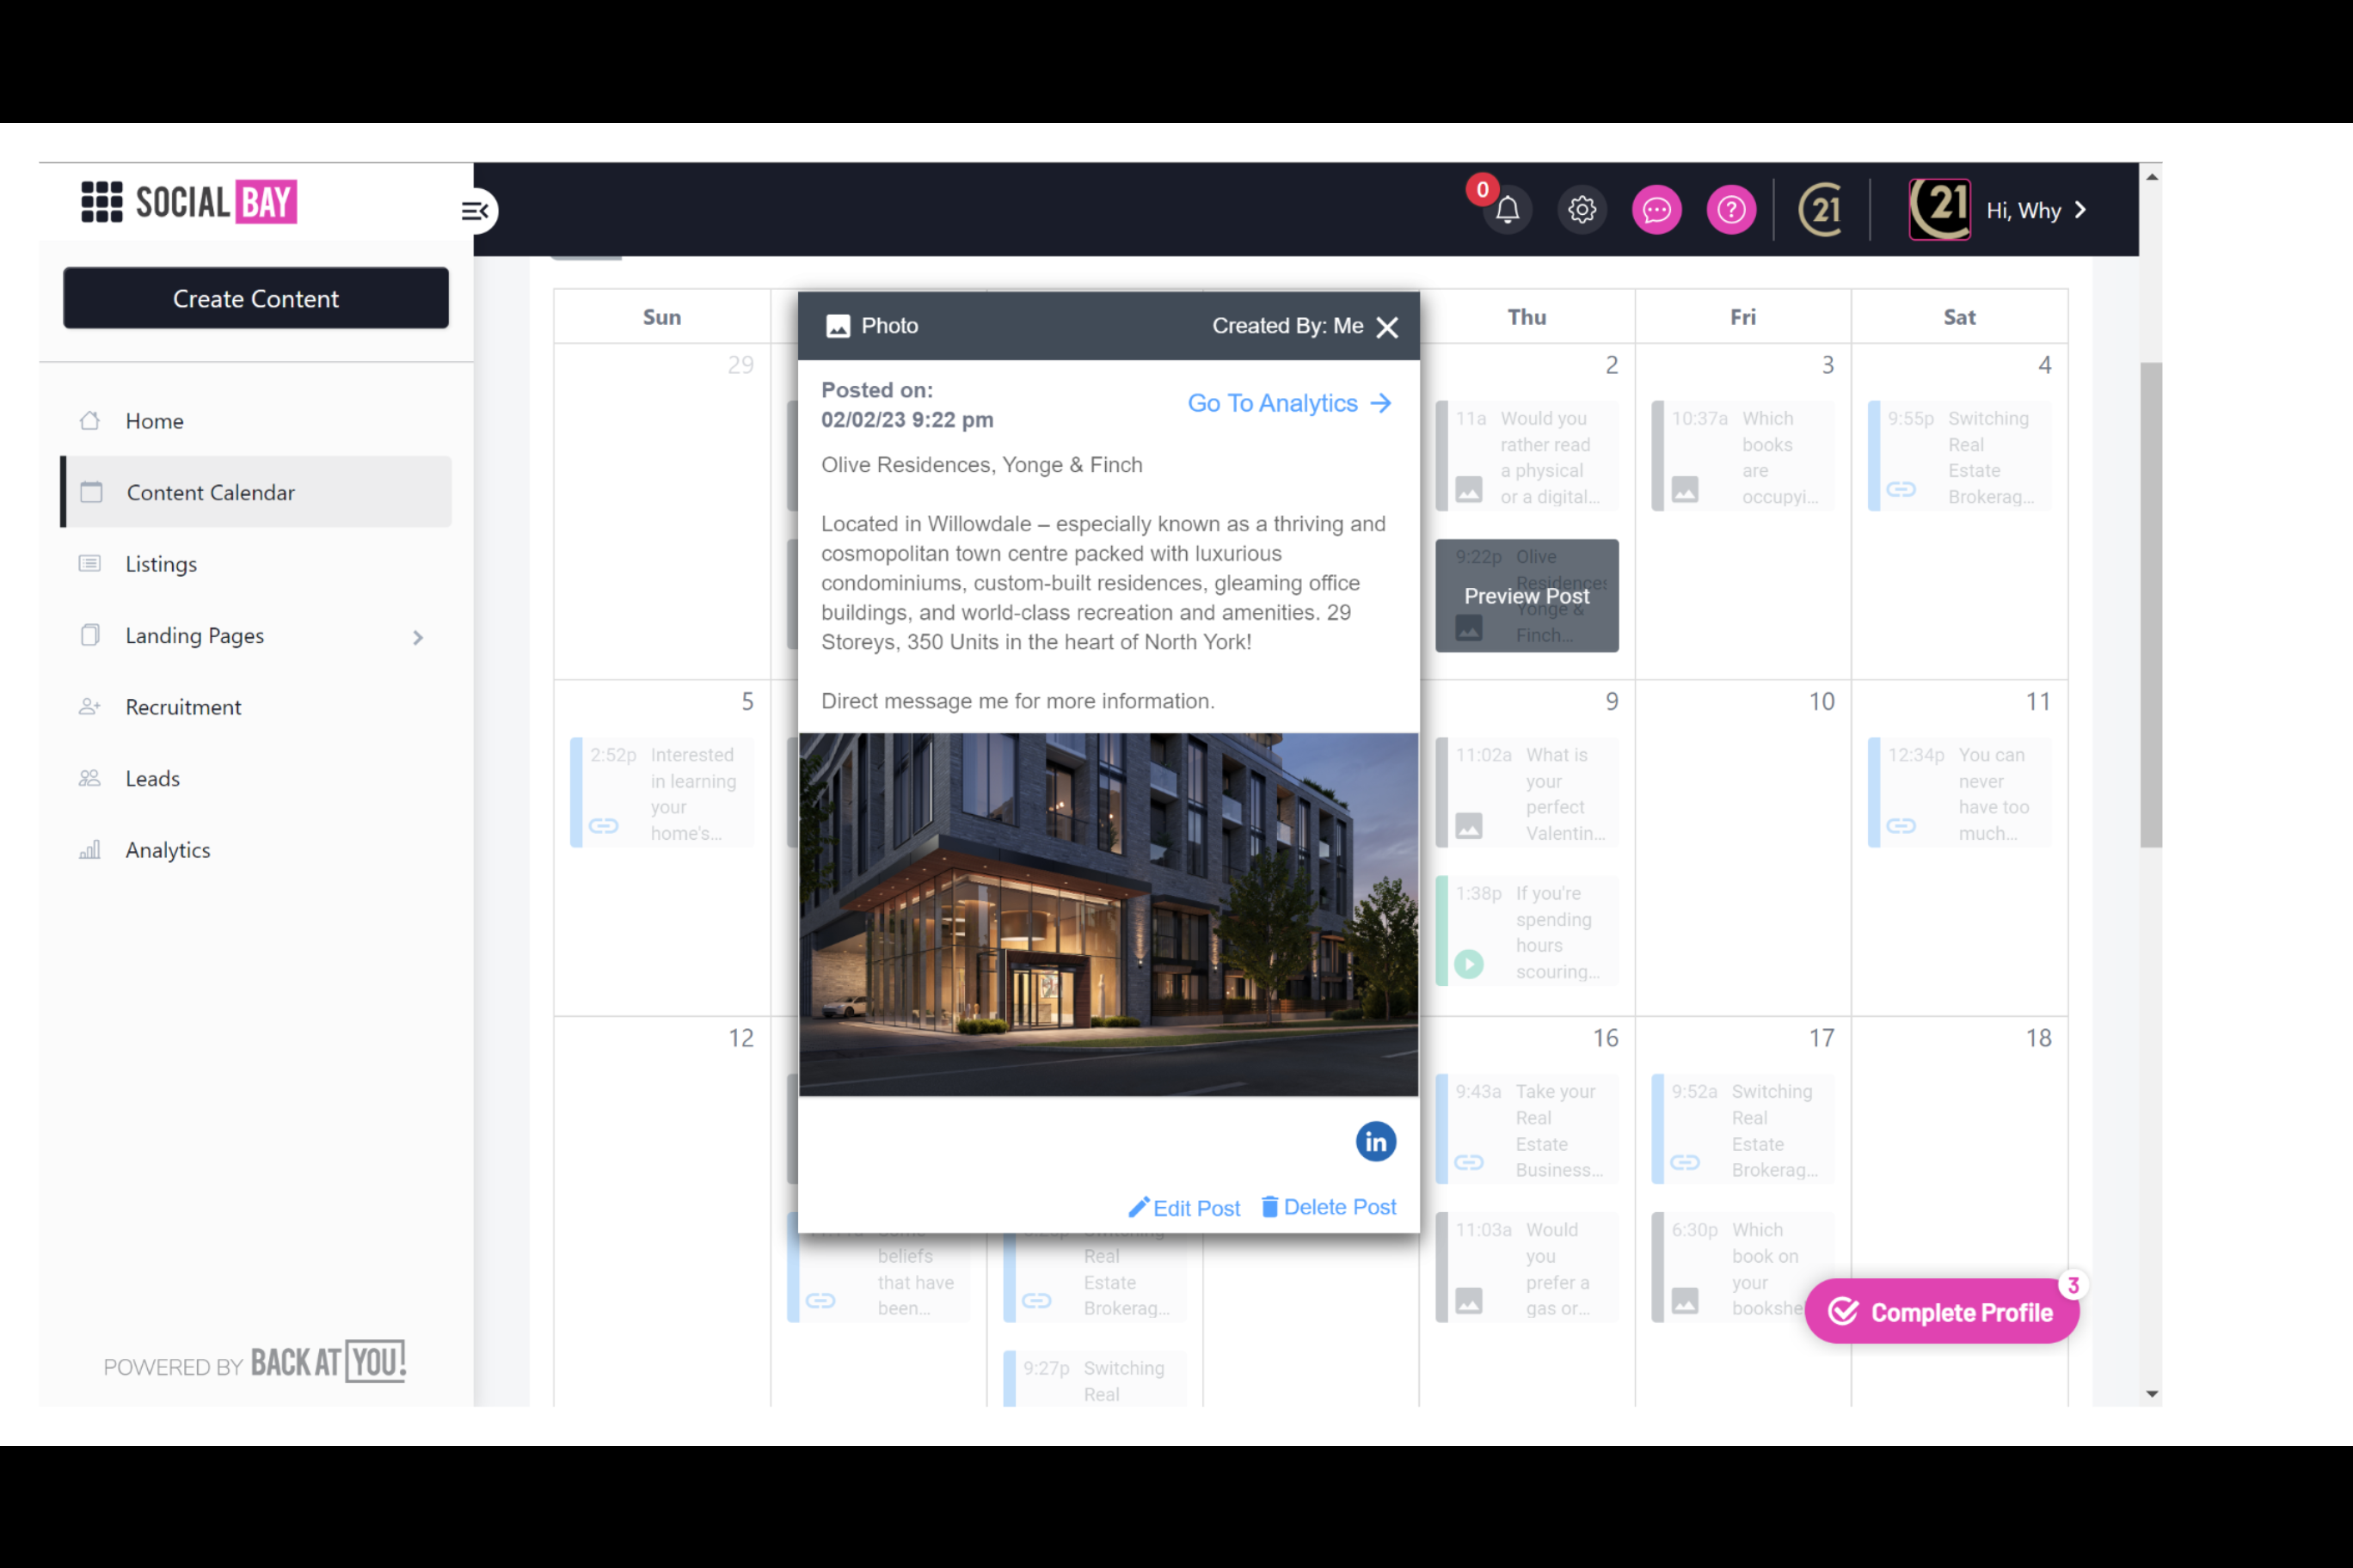The width and height of the screenshot is (2353, 1568).
Task: Open the notifications bell
Action: point(1507,210)
